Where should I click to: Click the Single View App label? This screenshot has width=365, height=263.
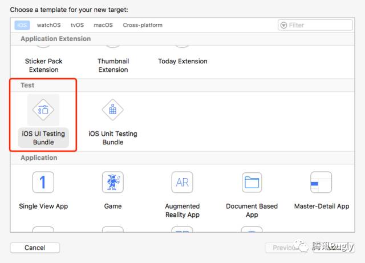point(43,206)
